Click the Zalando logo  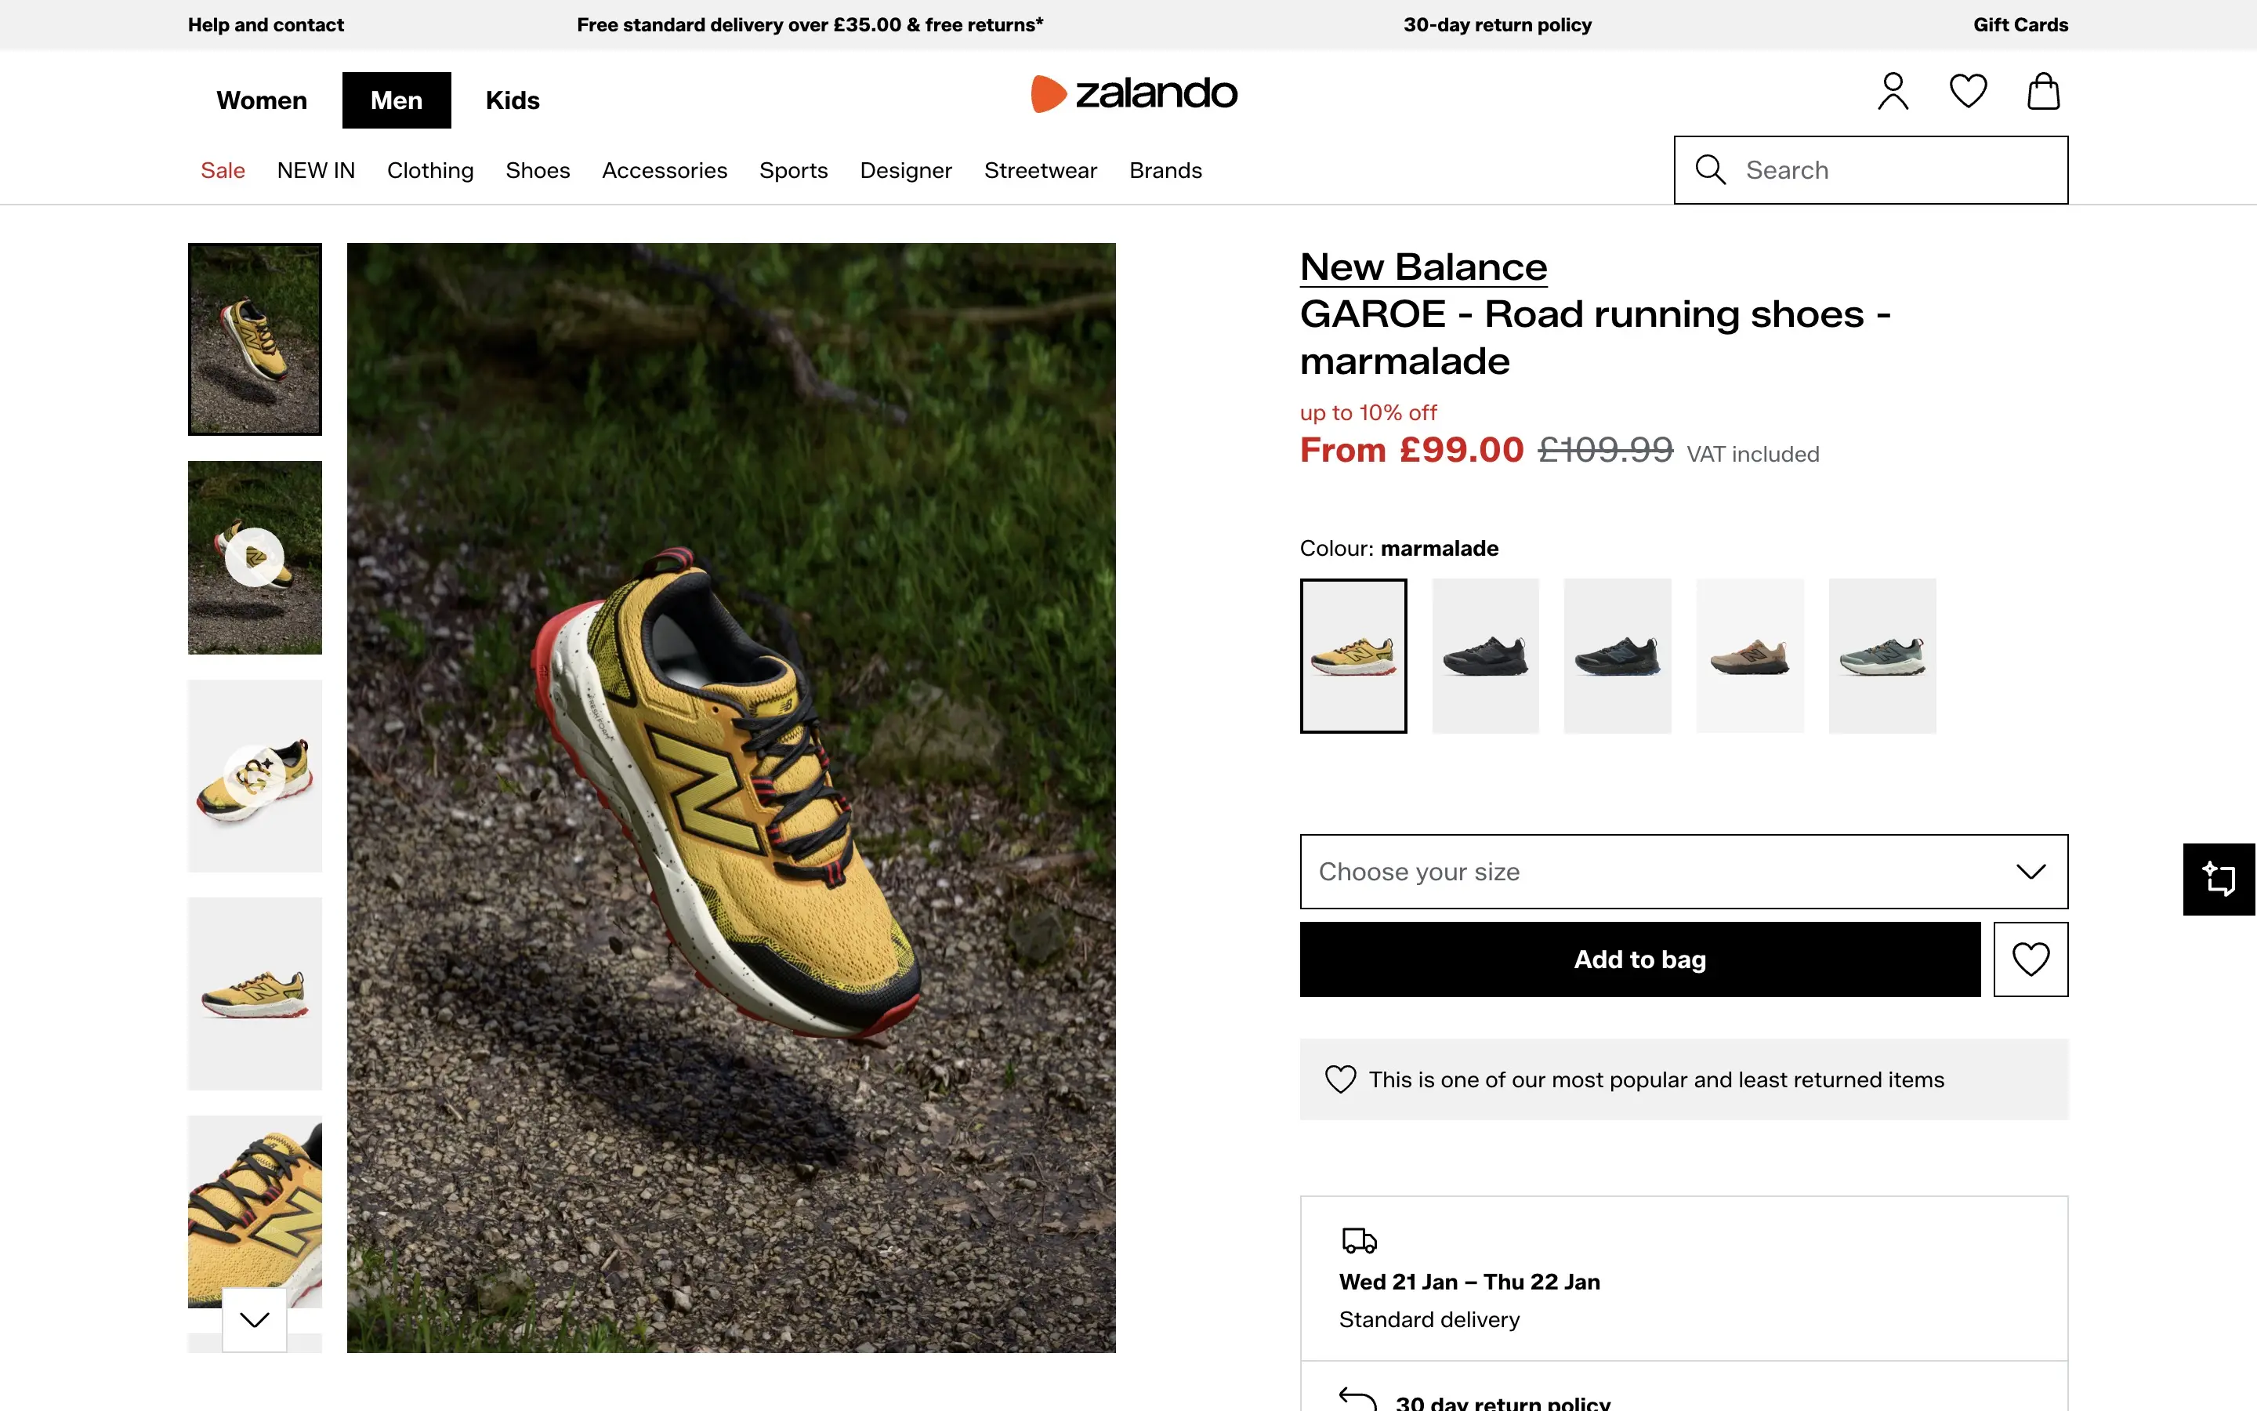(1134, 93)
